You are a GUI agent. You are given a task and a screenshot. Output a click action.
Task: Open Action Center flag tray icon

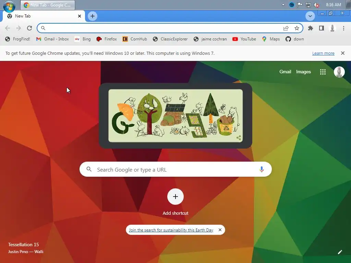click(x=300, y=5)
